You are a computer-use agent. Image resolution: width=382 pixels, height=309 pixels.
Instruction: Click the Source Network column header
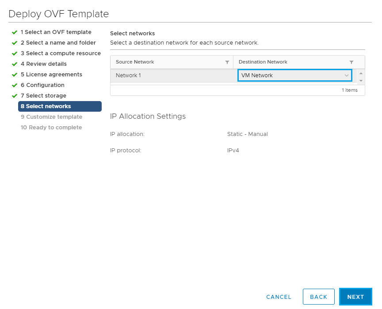click(x=135, y=62)
